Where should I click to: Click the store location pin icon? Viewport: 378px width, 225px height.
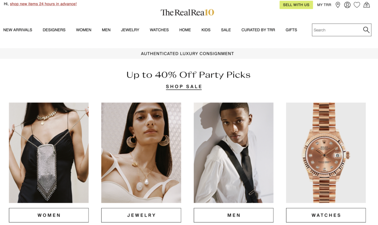pos(338,5)
